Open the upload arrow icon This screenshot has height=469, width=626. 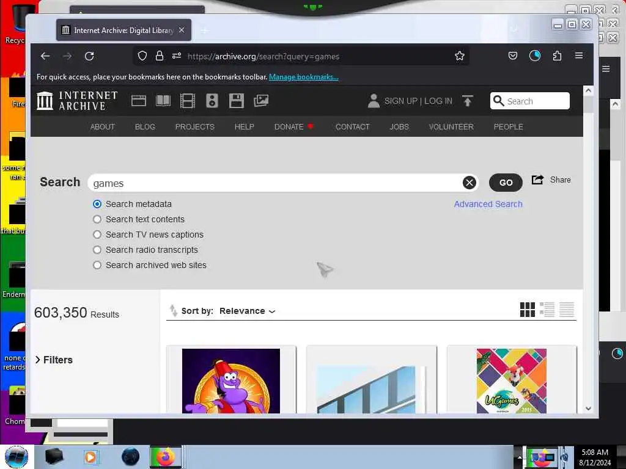(468, 101)
